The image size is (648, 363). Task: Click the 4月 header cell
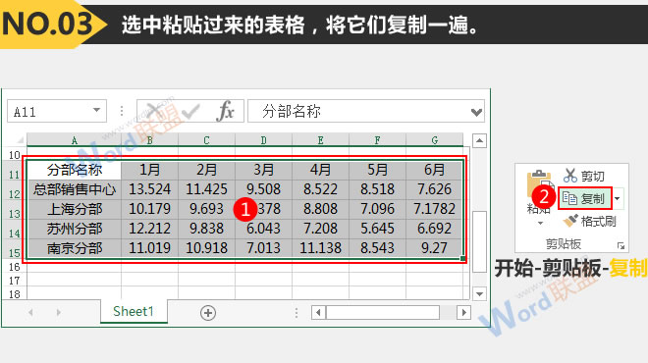tap(321, 170)
